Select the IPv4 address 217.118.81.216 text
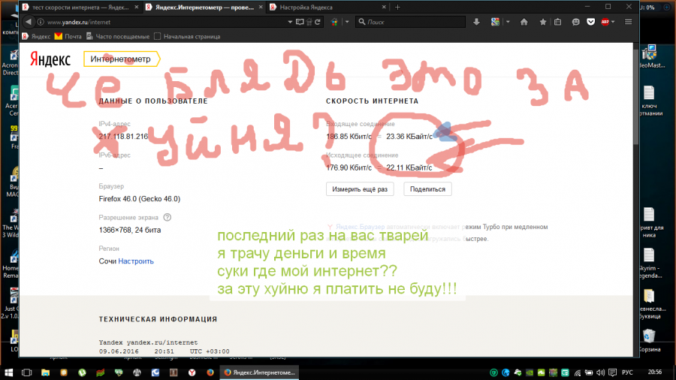 coord(123,137)
